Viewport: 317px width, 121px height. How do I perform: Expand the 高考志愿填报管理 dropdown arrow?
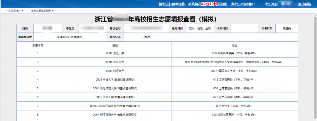53,11
